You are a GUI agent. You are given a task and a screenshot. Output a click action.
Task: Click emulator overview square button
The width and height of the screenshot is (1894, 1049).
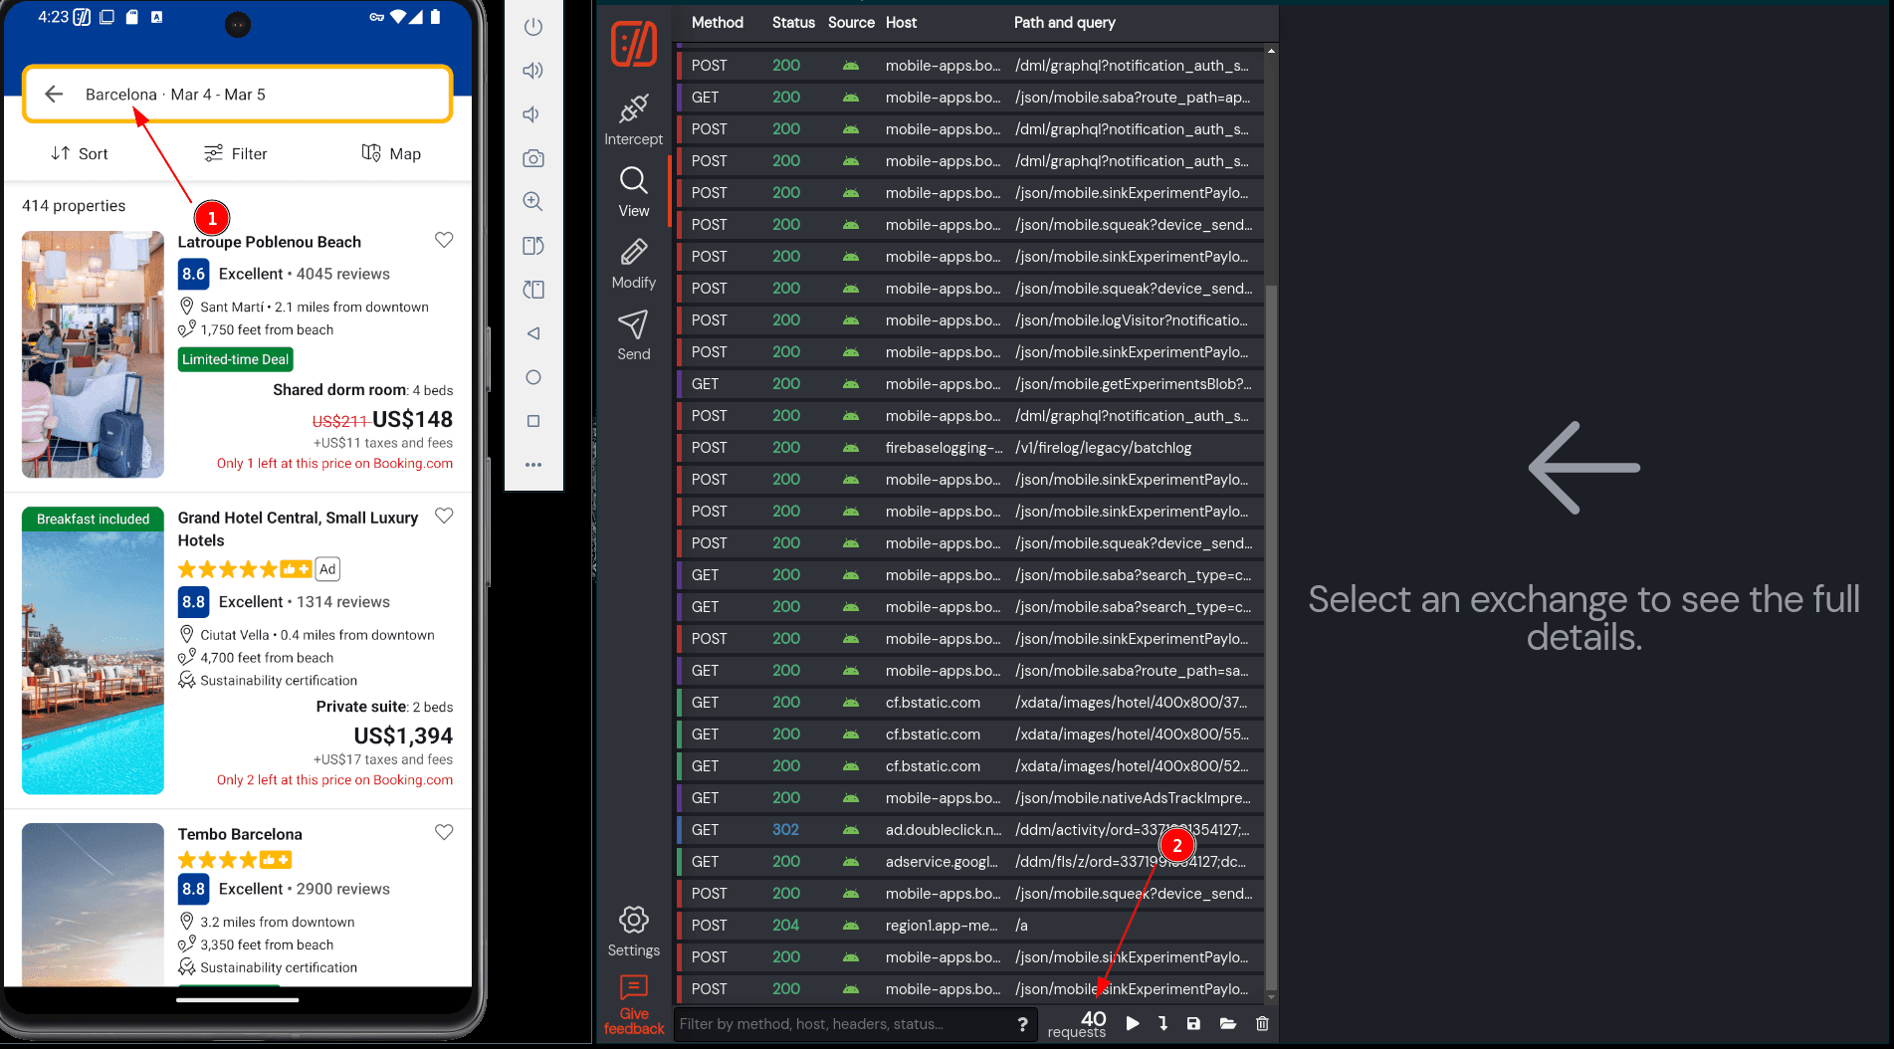click(533, 421)
